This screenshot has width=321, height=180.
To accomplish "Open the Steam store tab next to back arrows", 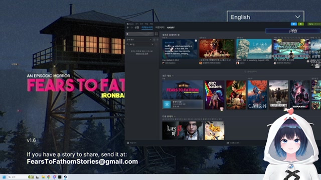I will [137, 27].
